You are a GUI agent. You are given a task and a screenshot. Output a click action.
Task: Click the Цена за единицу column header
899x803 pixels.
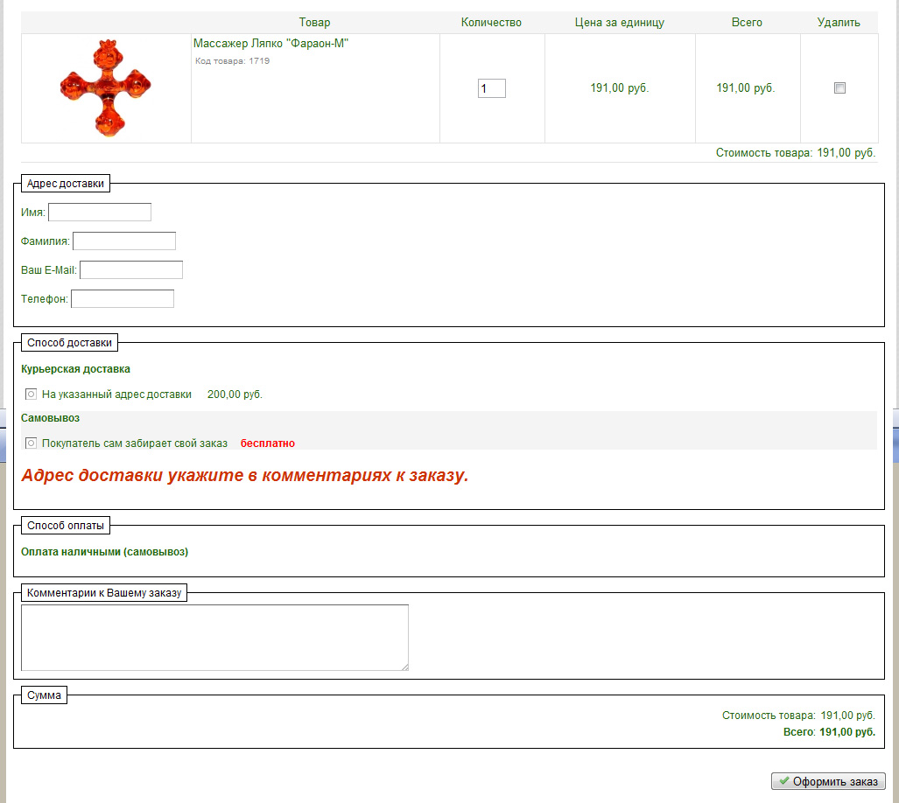pos(620,23)
